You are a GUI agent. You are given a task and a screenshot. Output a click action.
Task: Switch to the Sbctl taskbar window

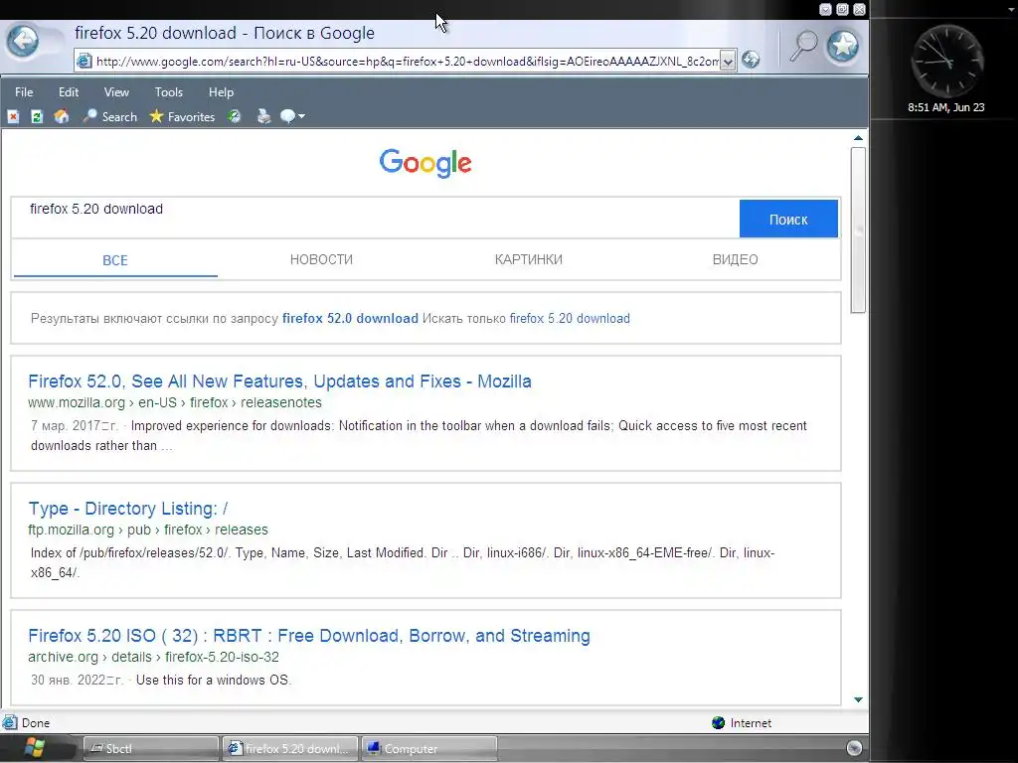pyautogui.click(x=151, y=749)
